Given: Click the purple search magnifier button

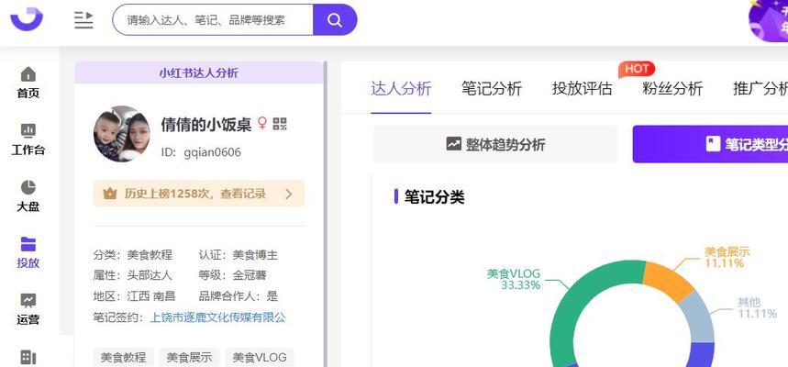Looking at the screenshot, I should point(335,19).
